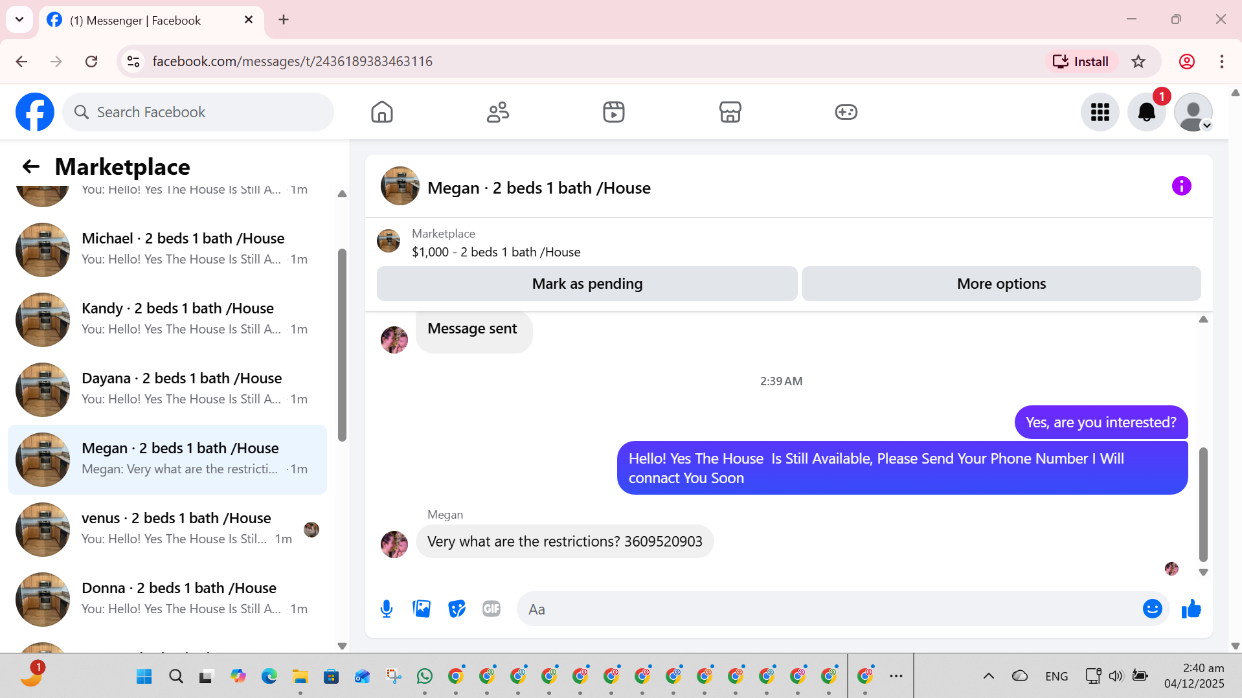Viewport: 1242px width, 698px height.
Task: Choose a GIF icon
Action: pyautogui.click(x=491, y=609)
